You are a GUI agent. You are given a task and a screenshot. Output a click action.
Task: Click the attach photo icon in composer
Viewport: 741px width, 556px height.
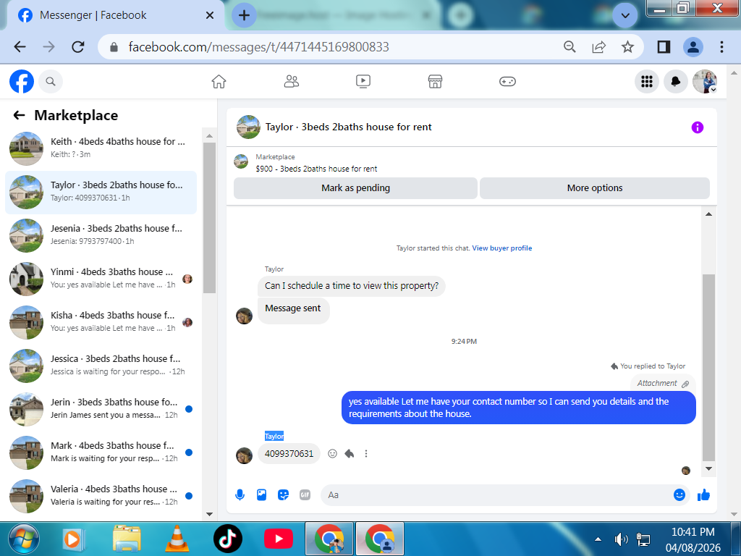pos(261,495)
